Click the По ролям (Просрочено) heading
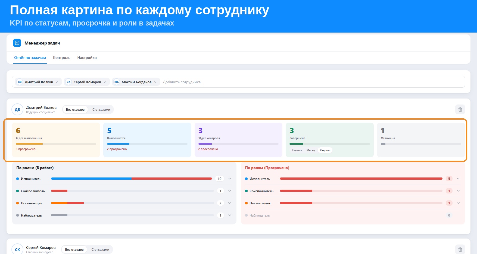Screen dimensions: 477x254 [x=267, y=168]
